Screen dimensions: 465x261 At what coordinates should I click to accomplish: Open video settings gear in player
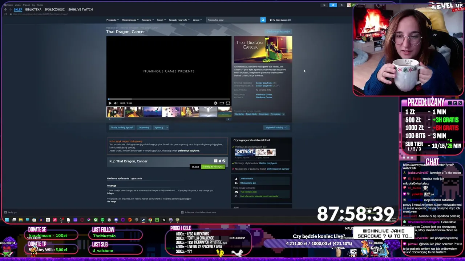pyautogui.click(x=215, y=103)
